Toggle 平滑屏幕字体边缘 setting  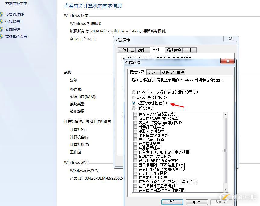point(135,135)
